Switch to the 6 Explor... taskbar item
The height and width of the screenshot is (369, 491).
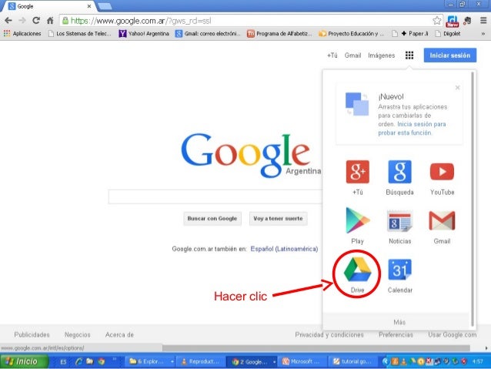150,361
